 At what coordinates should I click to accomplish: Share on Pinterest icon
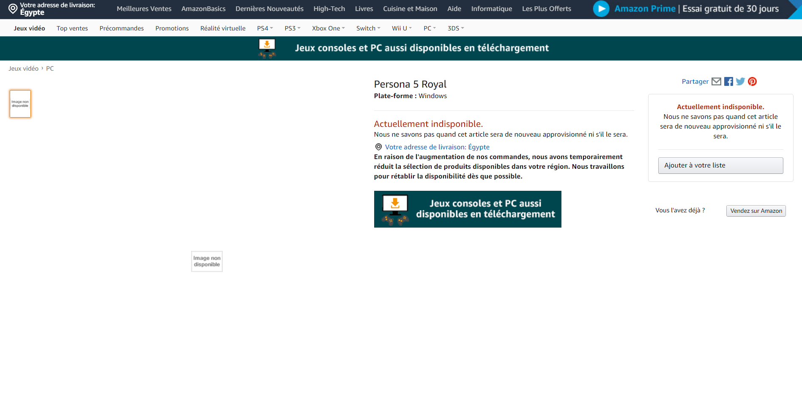pos(753,82)
